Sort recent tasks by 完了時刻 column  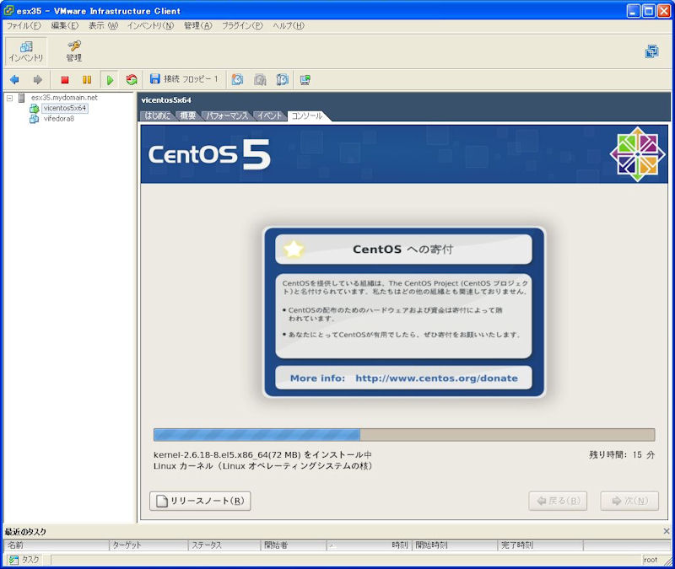pos(540,545)
